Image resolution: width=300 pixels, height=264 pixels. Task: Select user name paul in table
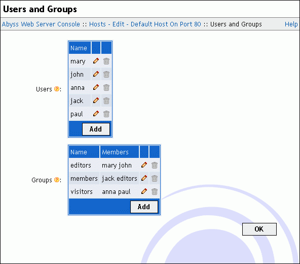(x=77, y=114)
